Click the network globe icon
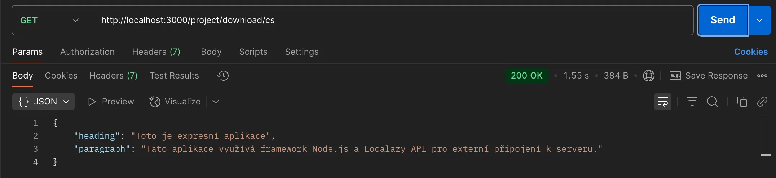The height and width of the screenshot is (178, 776). pyautogui.click(x=648, y=76)
